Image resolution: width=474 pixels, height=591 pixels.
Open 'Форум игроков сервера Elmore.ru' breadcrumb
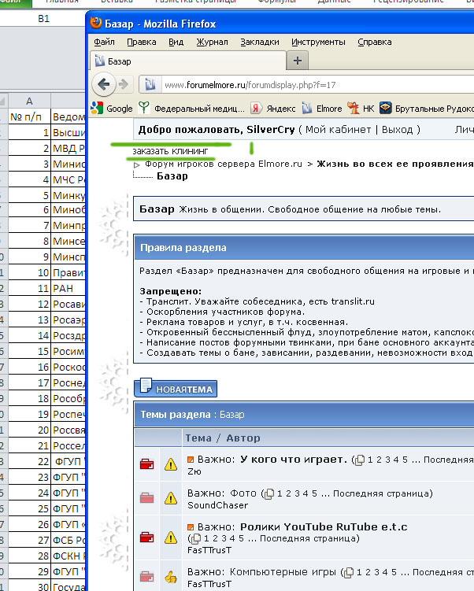point(224,164)
